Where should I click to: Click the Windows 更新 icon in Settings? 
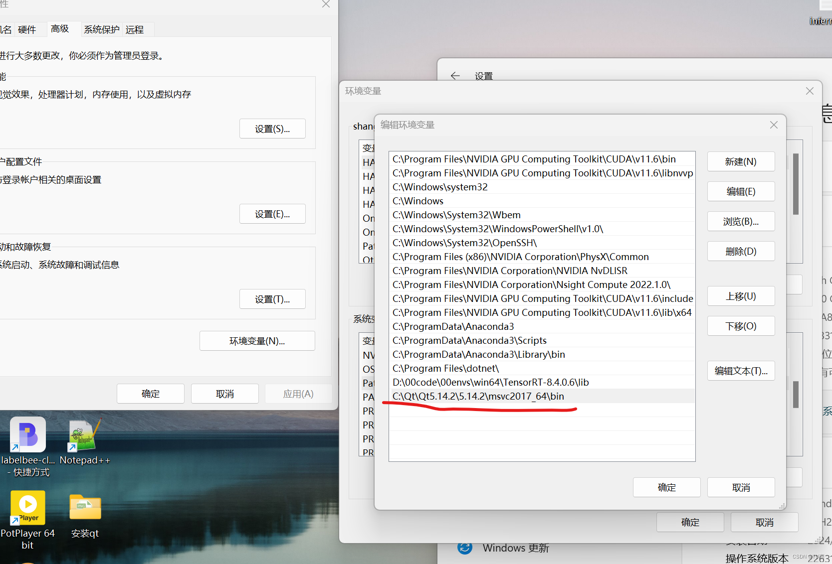(x=465, y=547)
